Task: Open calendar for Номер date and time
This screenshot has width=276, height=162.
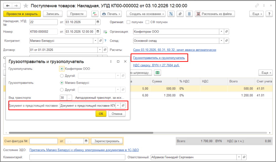Action: [98, 32]
